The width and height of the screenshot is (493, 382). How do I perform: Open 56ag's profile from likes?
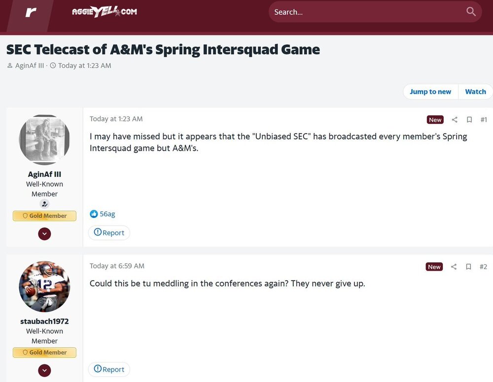tap(107, 214)
